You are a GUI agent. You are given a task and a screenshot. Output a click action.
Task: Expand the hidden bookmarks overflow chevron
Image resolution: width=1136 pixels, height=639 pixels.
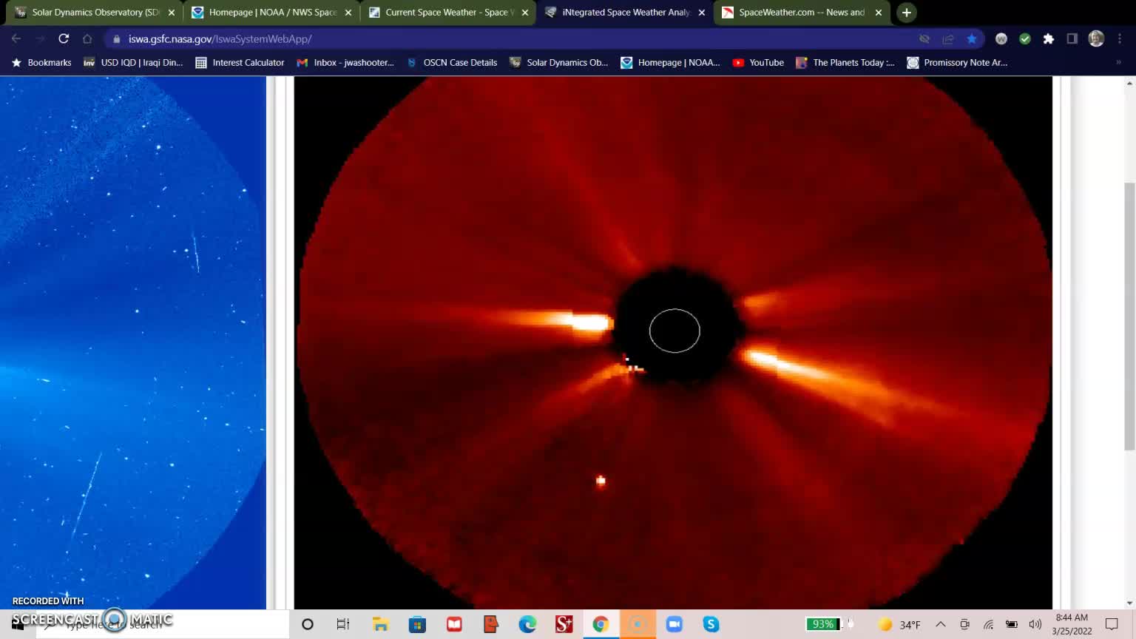[x=1118, y=63]
